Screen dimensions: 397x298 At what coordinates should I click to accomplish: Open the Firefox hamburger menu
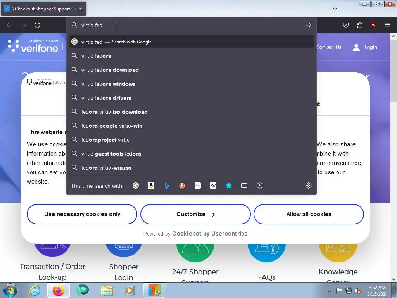tap(387, 25)
